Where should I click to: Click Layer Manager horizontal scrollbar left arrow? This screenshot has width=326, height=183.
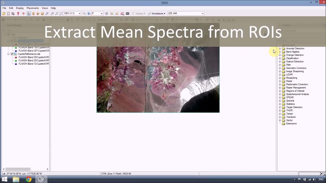pos(4,169)
